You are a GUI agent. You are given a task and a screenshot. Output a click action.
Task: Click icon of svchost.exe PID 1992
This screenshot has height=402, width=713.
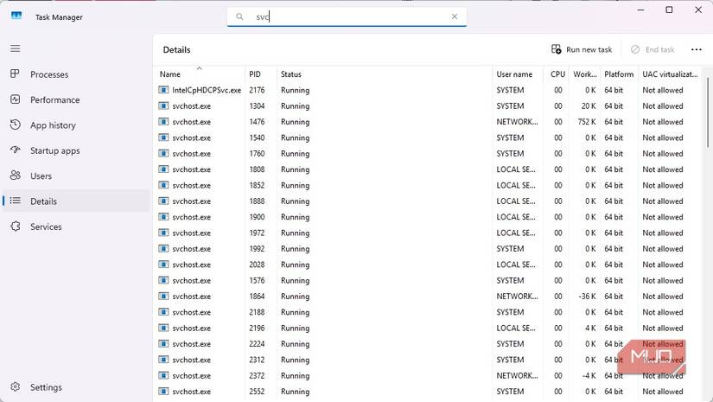pyautogui.click(x=163, y=249)
